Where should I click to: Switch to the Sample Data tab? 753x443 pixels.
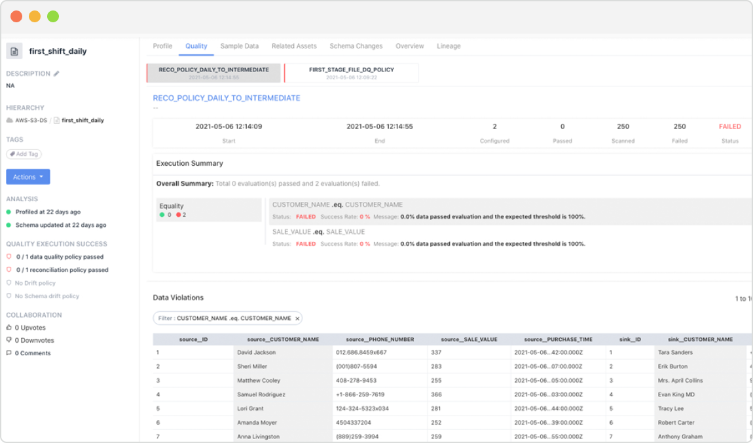point(241,46)
